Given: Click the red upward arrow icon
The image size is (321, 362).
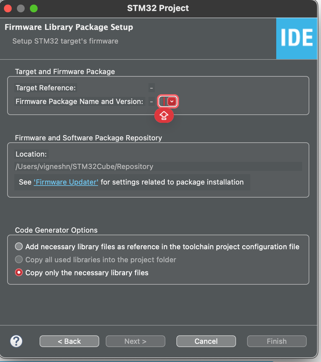Looking at the screenshot, I should pyautogui.click(x=164, y=116).
